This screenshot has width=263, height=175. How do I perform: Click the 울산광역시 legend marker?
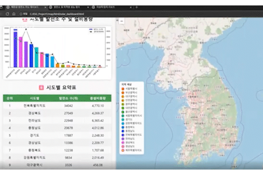tap(123, 112)
